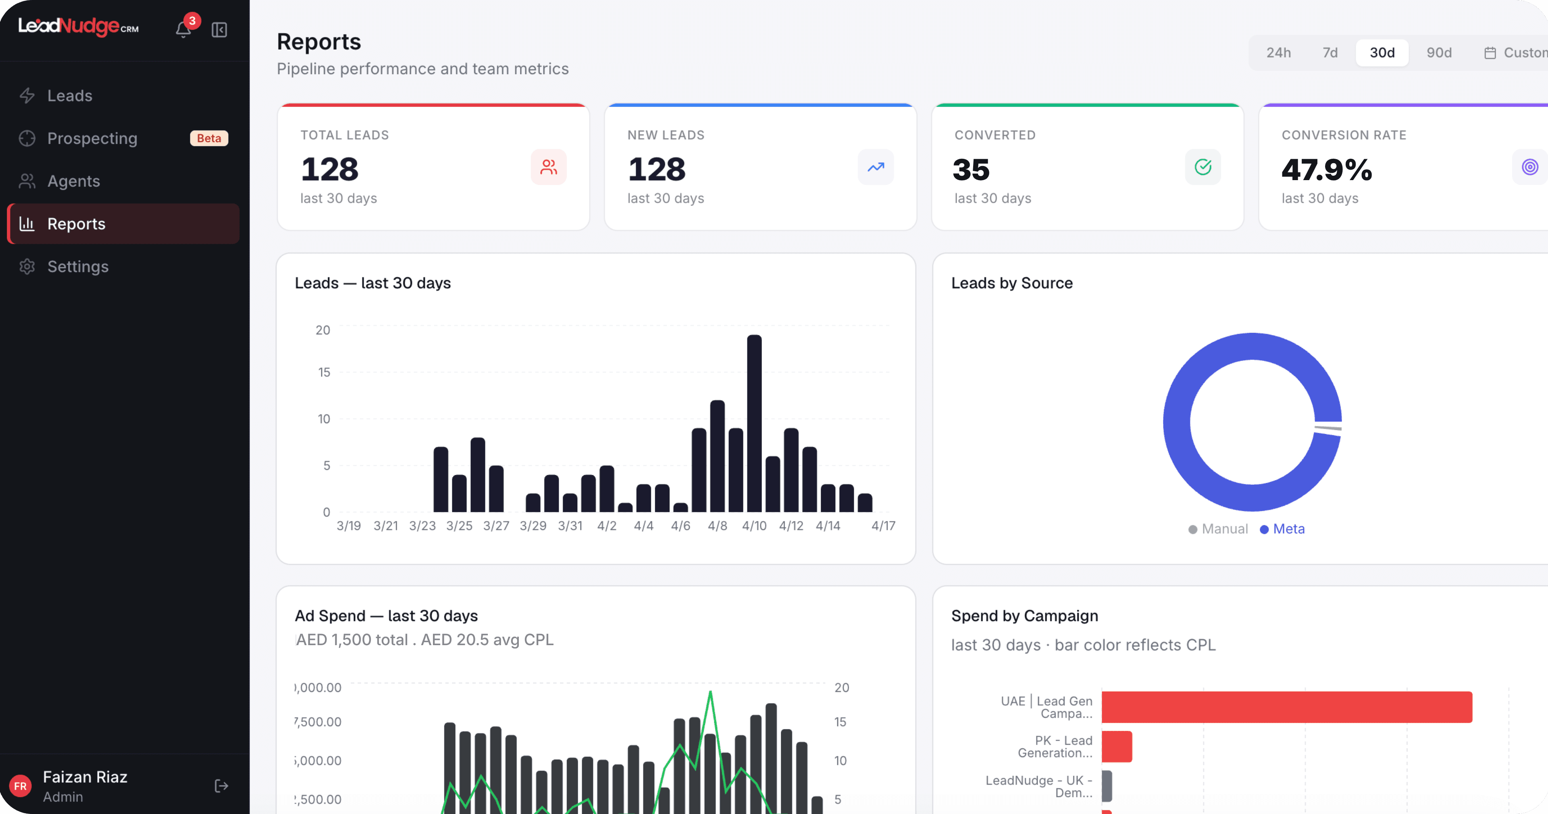Click the people icon on Total Leads card
Viewport: 1548px width, 814px height.
pyautogui.click(x=549, y=167)
